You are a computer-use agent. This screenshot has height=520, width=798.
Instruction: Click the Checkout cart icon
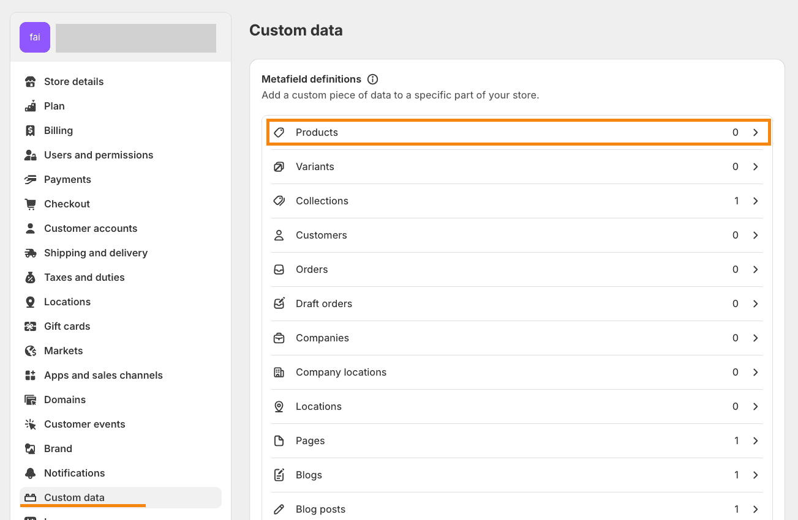point(30,204)
